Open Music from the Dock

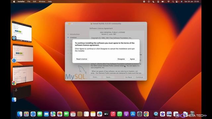[113, 114]
